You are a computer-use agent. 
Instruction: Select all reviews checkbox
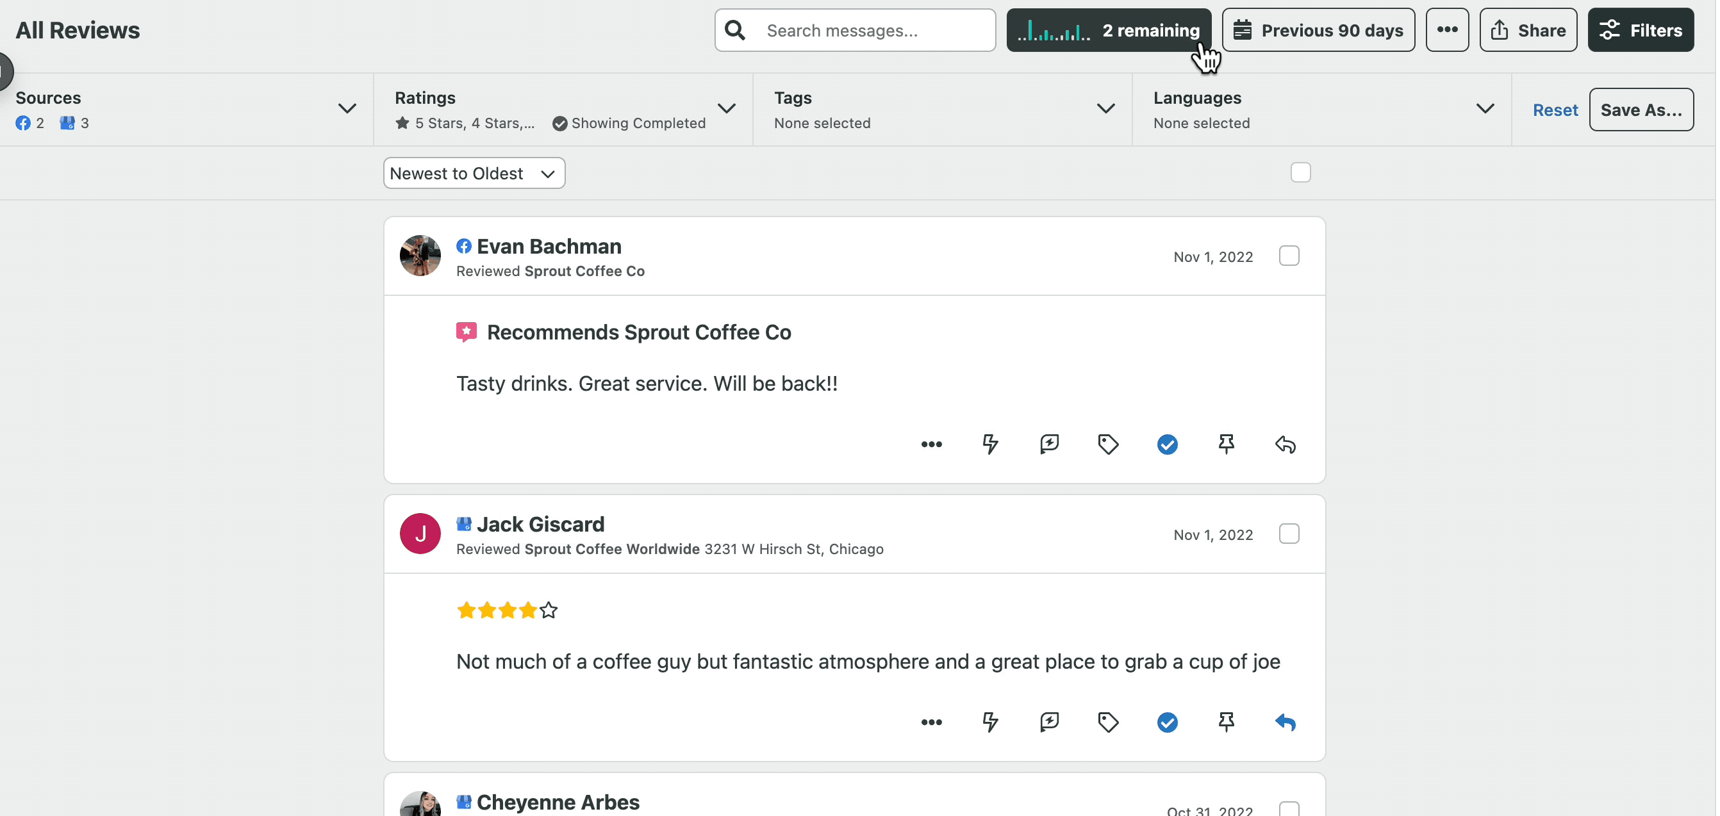pos(1300,172)
